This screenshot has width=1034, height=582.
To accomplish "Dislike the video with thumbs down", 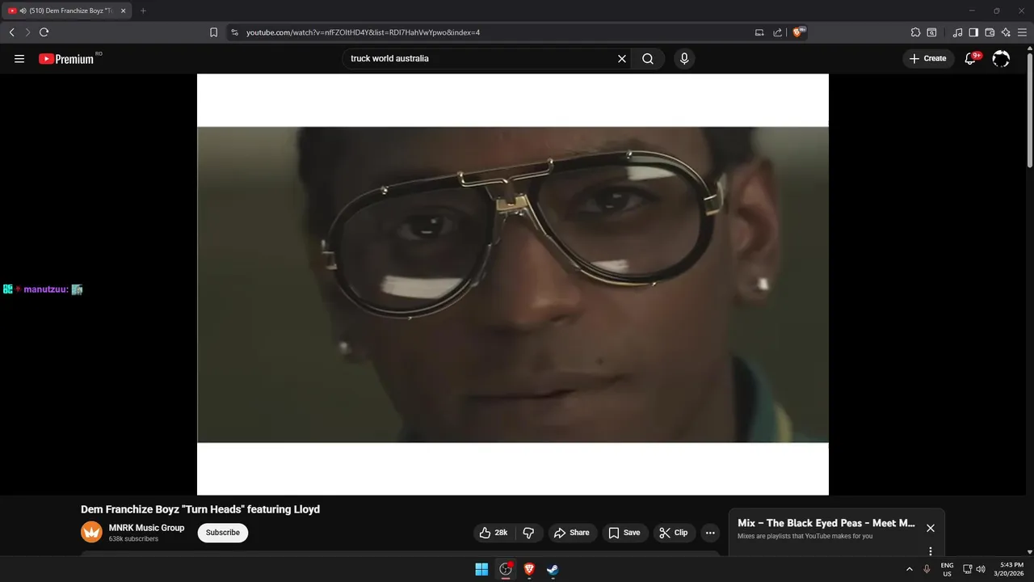I will point(529,533).
